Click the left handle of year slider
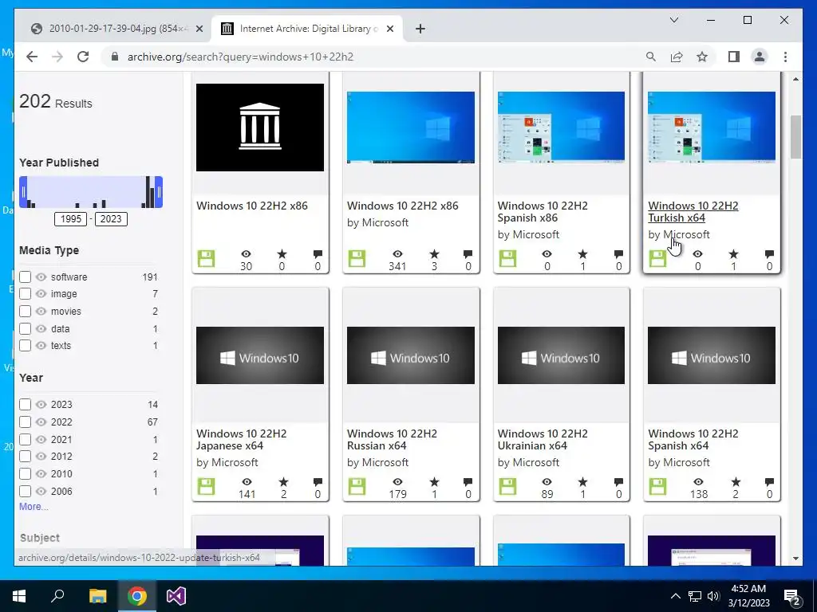 [x=23, y=192]
